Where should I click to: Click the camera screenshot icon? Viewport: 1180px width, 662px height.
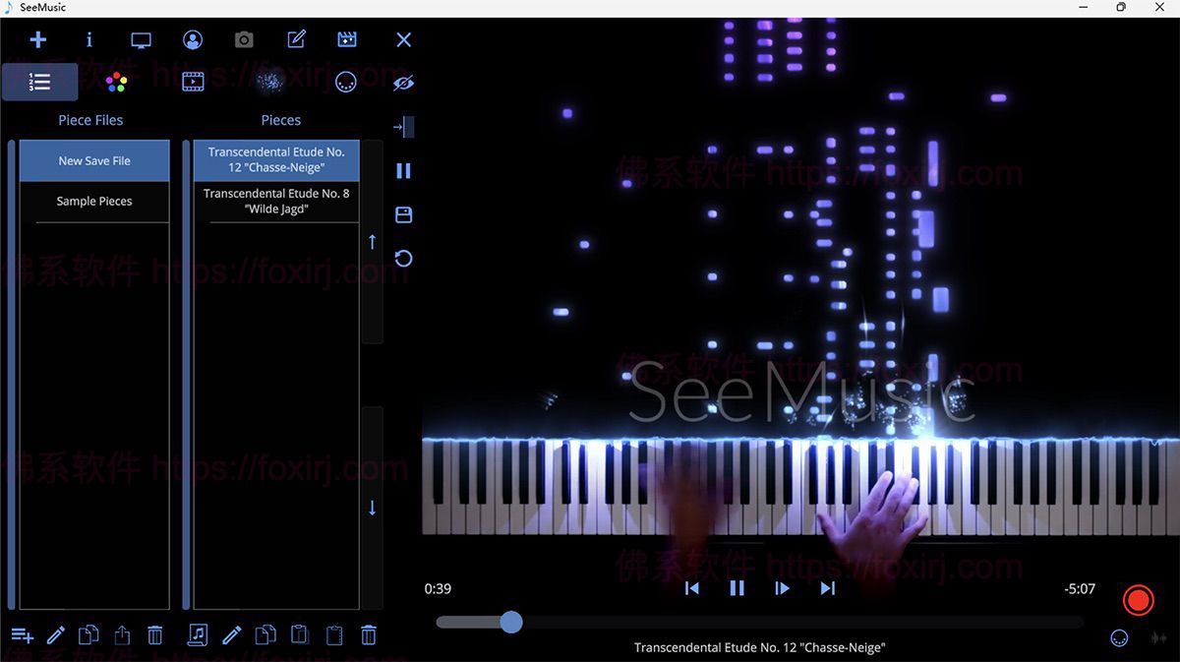(x=243, y=39)
